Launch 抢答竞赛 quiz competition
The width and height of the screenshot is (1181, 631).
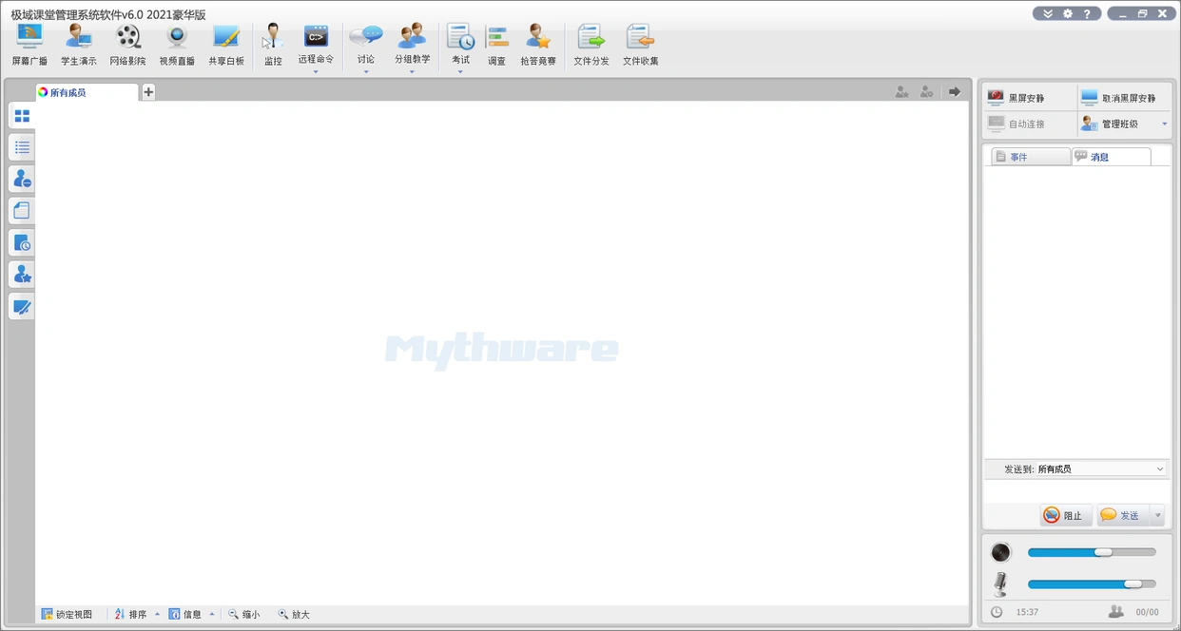click(x=538, y=46)
